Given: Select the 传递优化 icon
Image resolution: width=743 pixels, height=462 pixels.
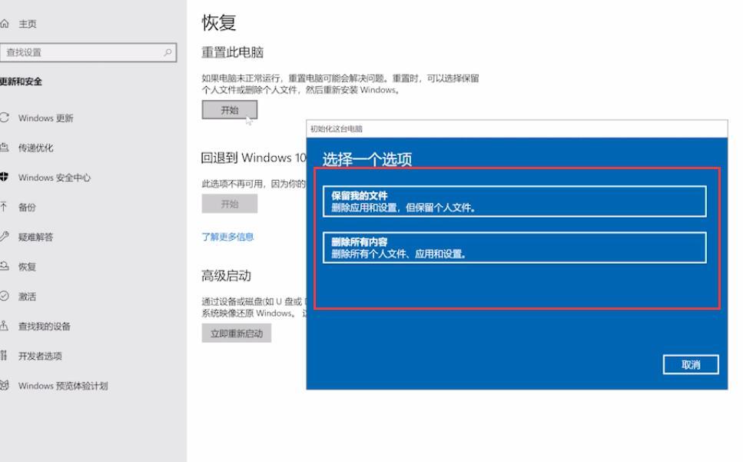Looking at the screenshot, I should 5,148.
